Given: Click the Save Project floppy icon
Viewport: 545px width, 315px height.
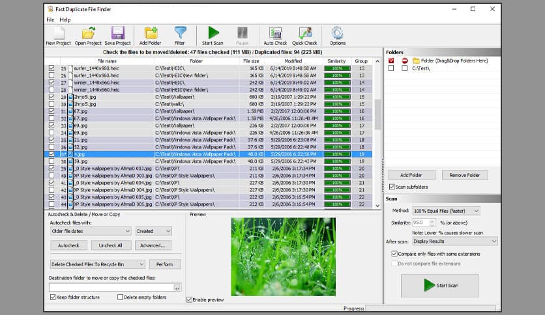Looking at the screenshot, I should tap(118, 33).
